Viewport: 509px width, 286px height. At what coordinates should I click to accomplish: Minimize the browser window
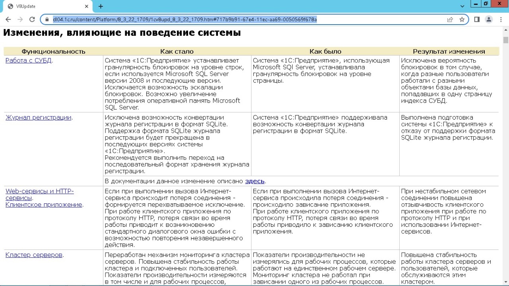475,4
